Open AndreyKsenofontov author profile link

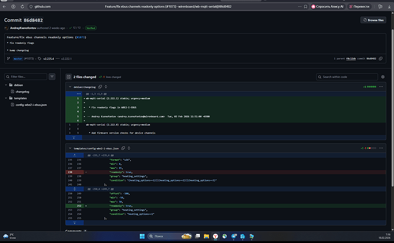click(x=23, y=28)
